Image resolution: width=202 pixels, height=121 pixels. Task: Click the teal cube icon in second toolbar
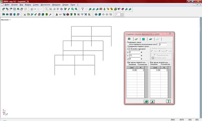point(100,15)
